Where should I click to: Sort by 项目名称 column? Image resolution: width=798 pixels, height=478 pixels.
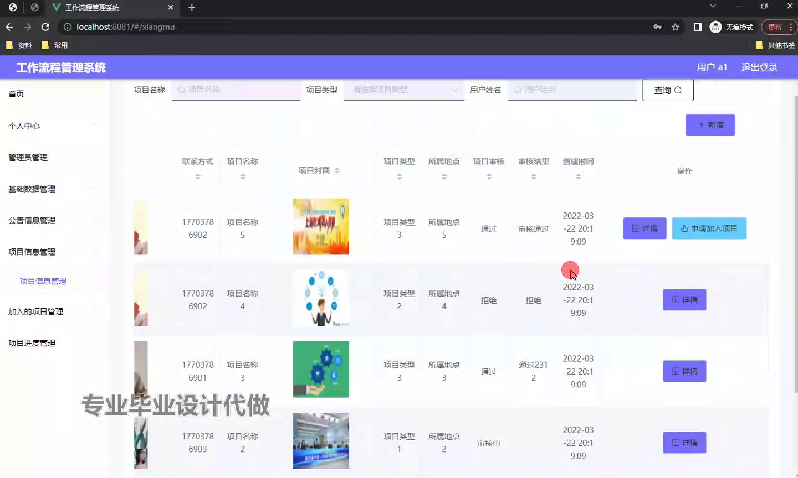coord(243,176)
